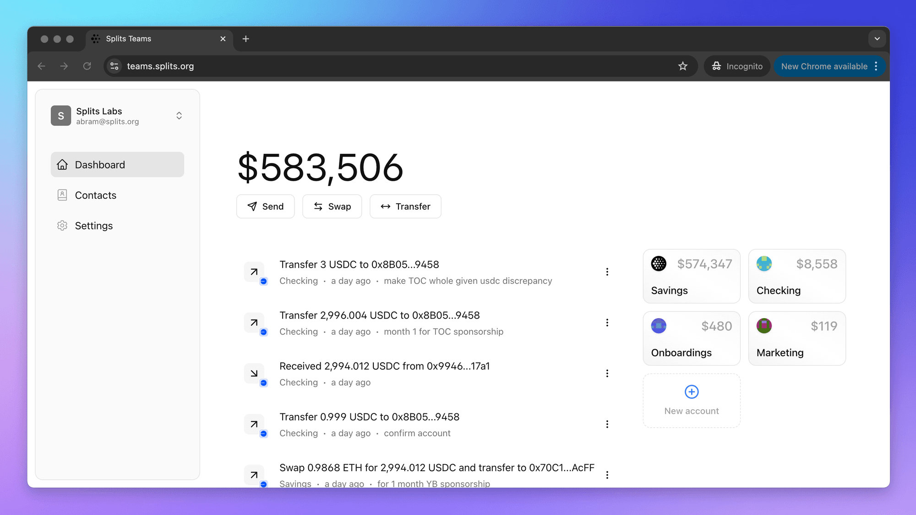
Task: Open Settings via the gear icon
Action: (x=62, y=225)
